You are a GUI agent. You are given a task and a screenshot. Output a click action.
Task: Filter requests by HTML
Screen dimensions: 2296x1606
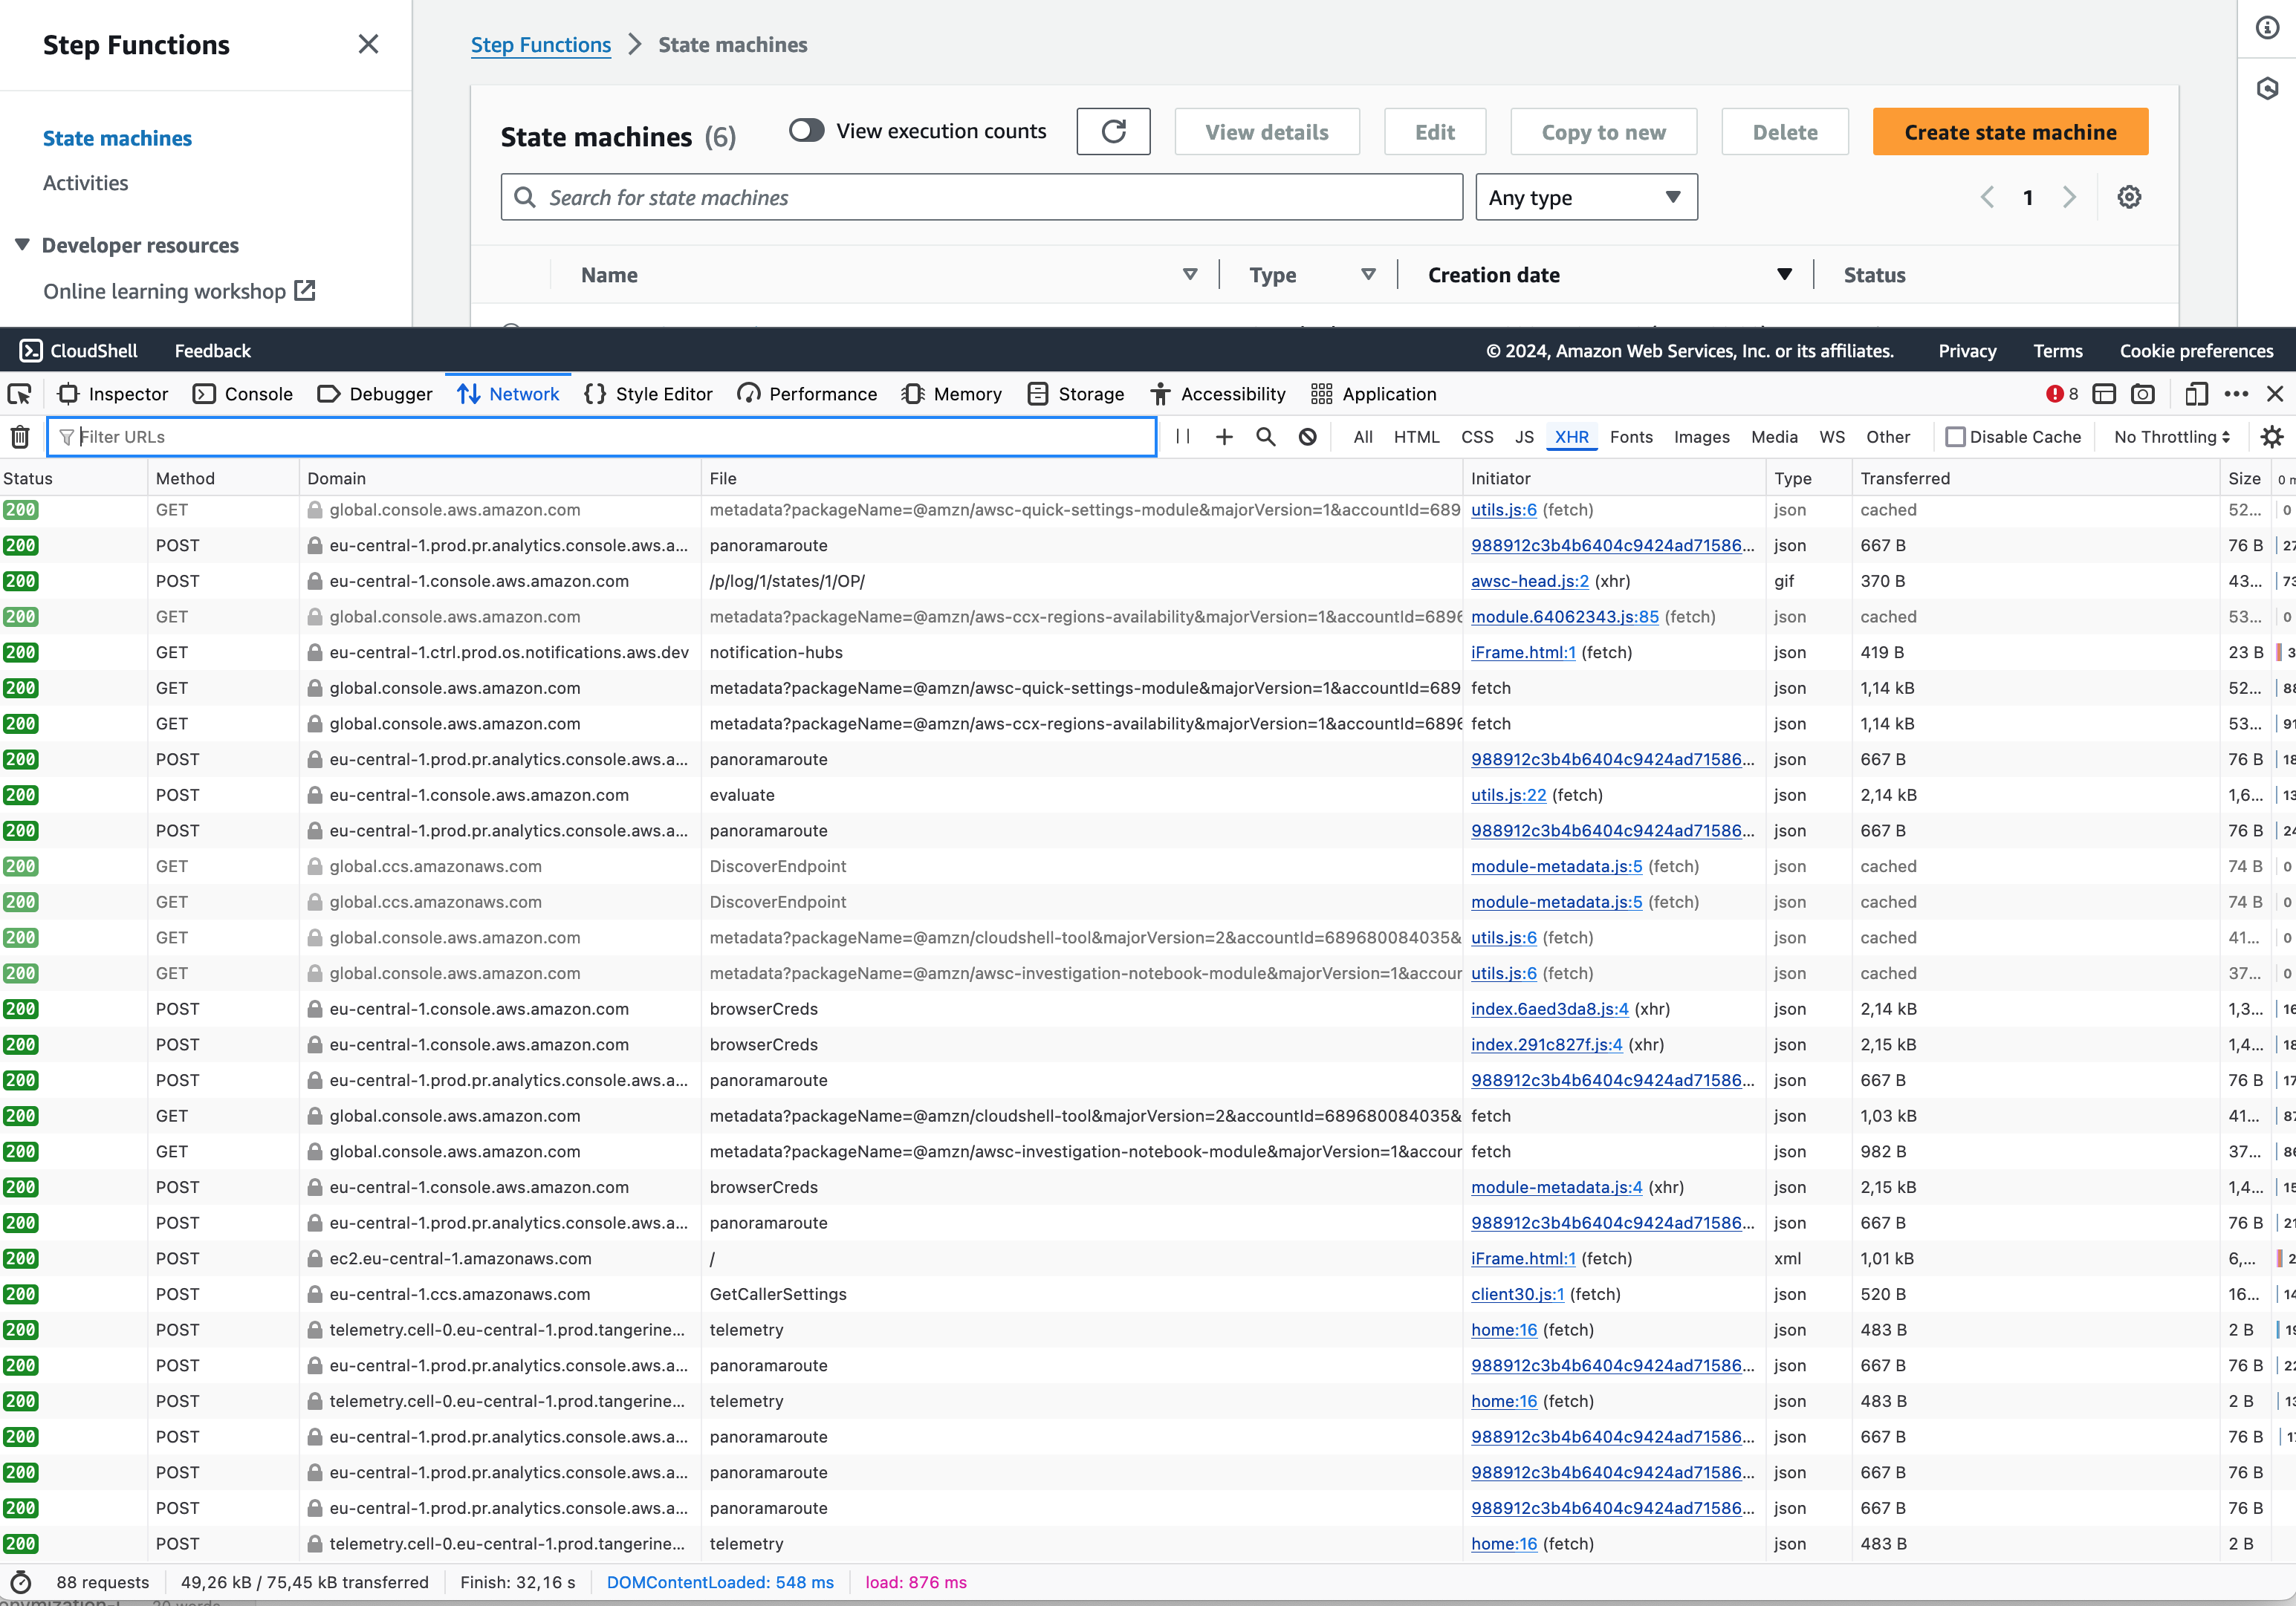click(x=1416, y=437)
